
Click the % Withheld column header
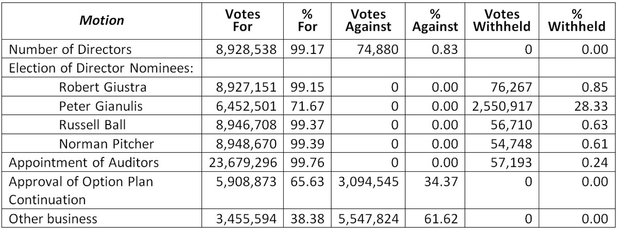[x=576, y=21]
